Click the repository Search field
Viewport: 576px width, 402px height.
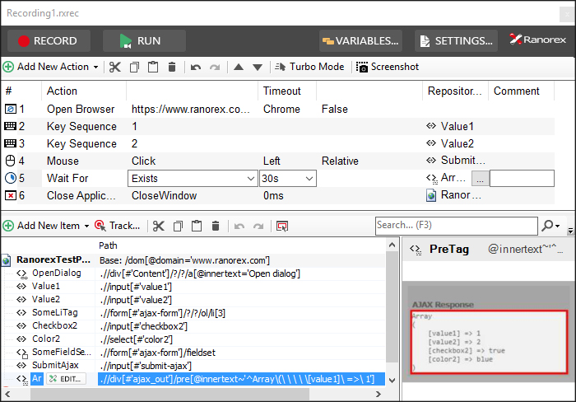[x=457, y=226]
